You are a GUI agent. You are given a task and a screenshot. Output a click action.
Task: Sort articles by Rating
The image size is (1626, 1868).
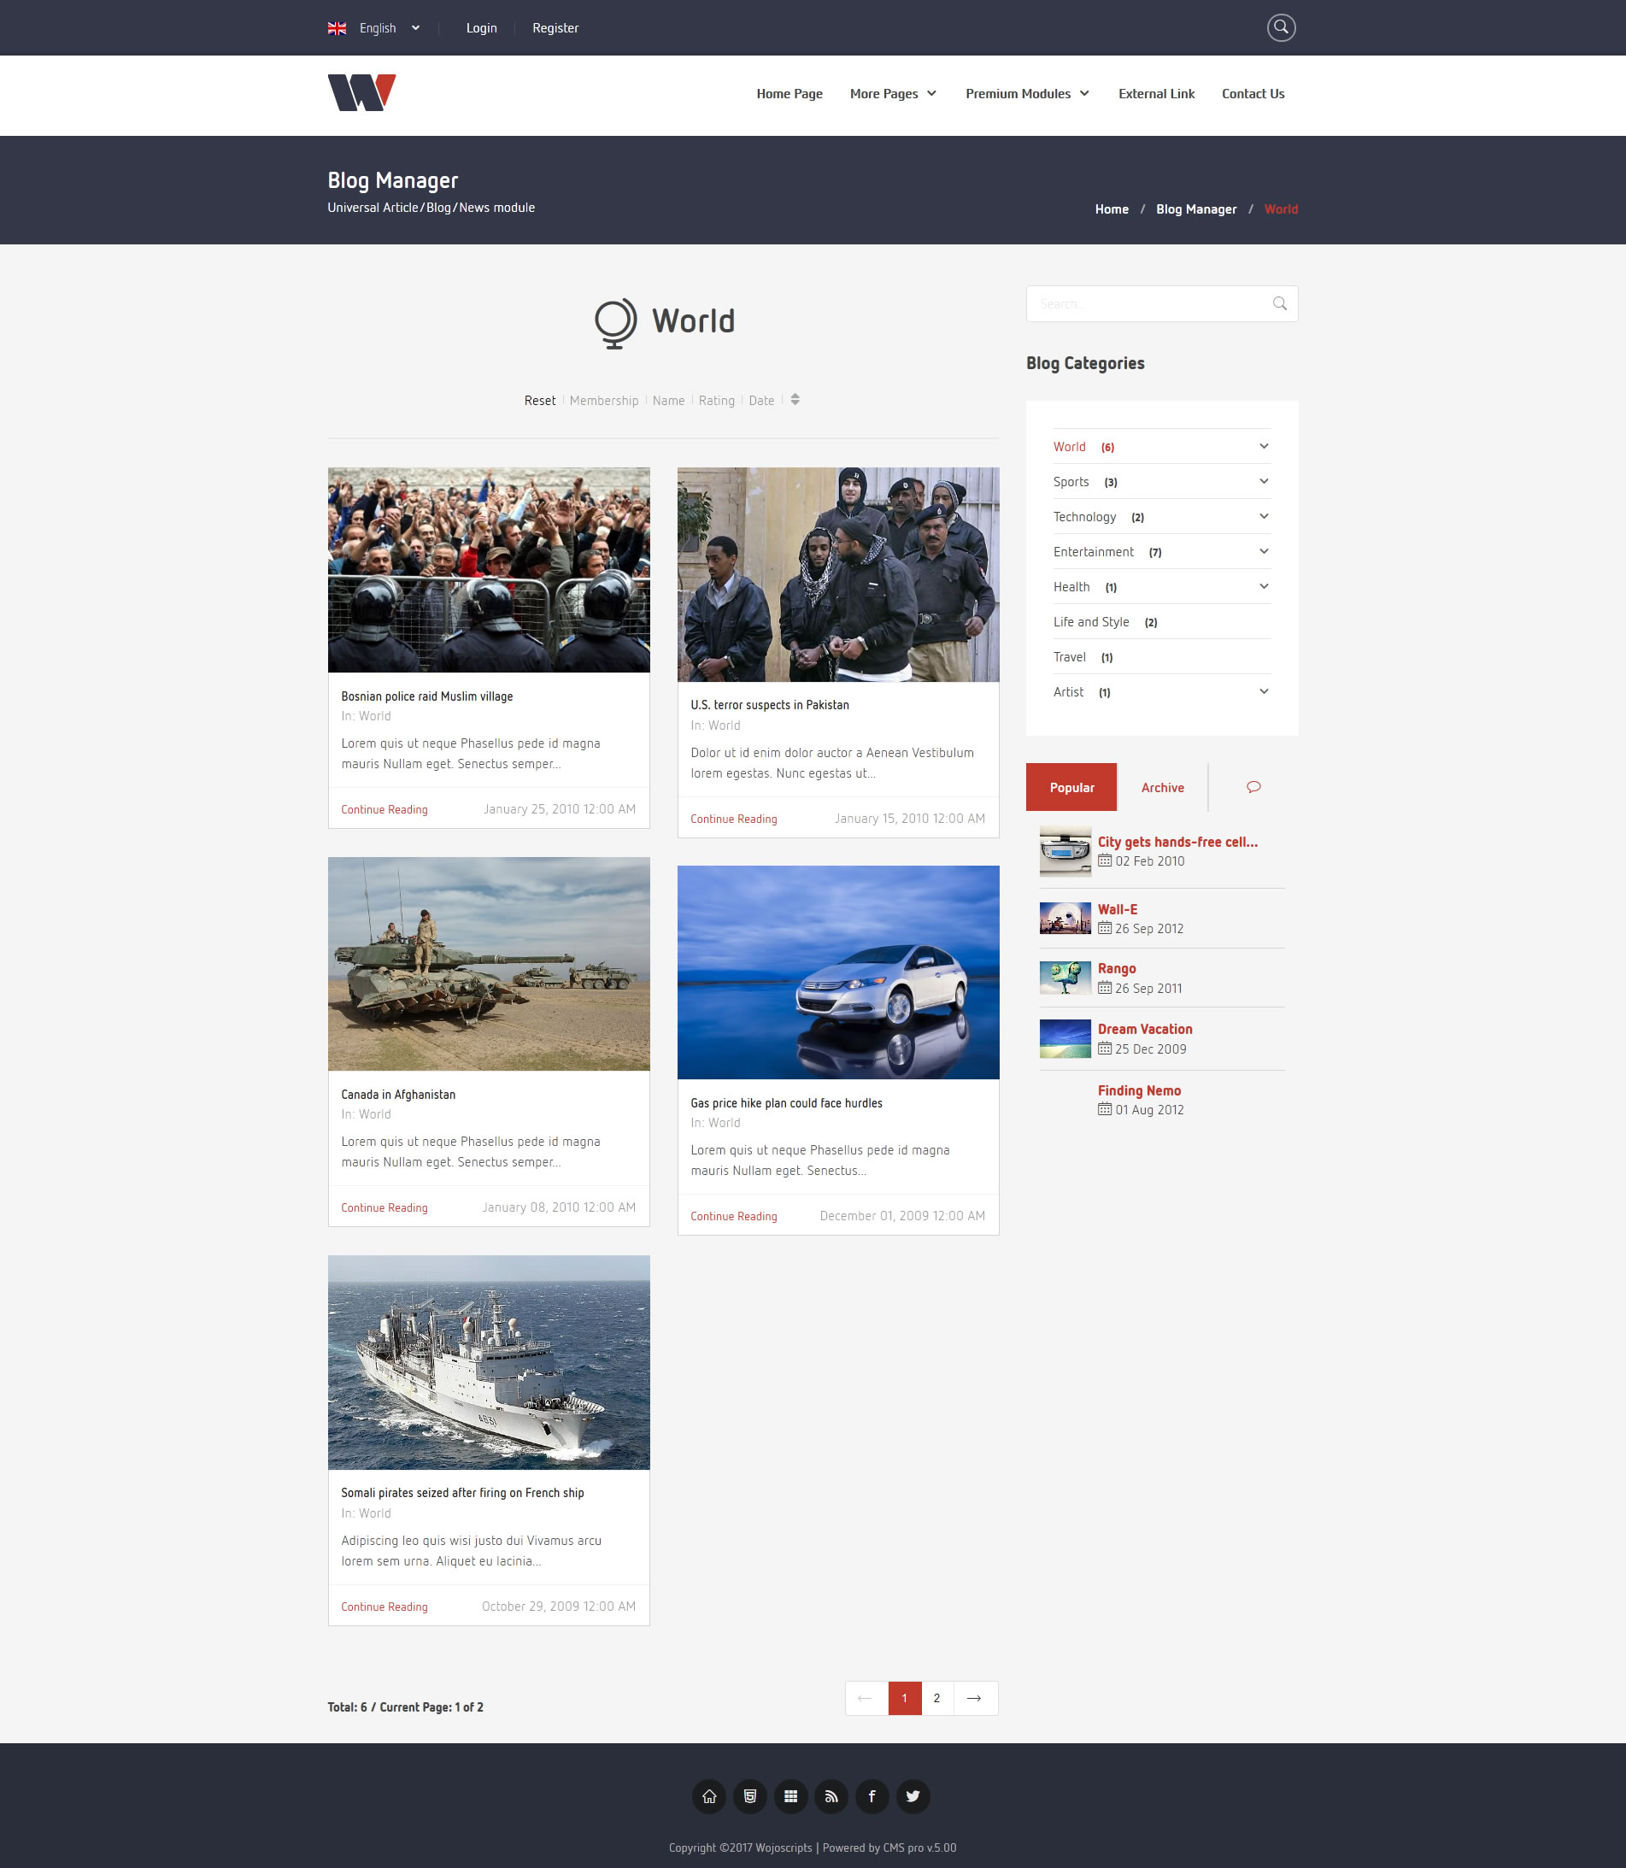tap(717, 401)
